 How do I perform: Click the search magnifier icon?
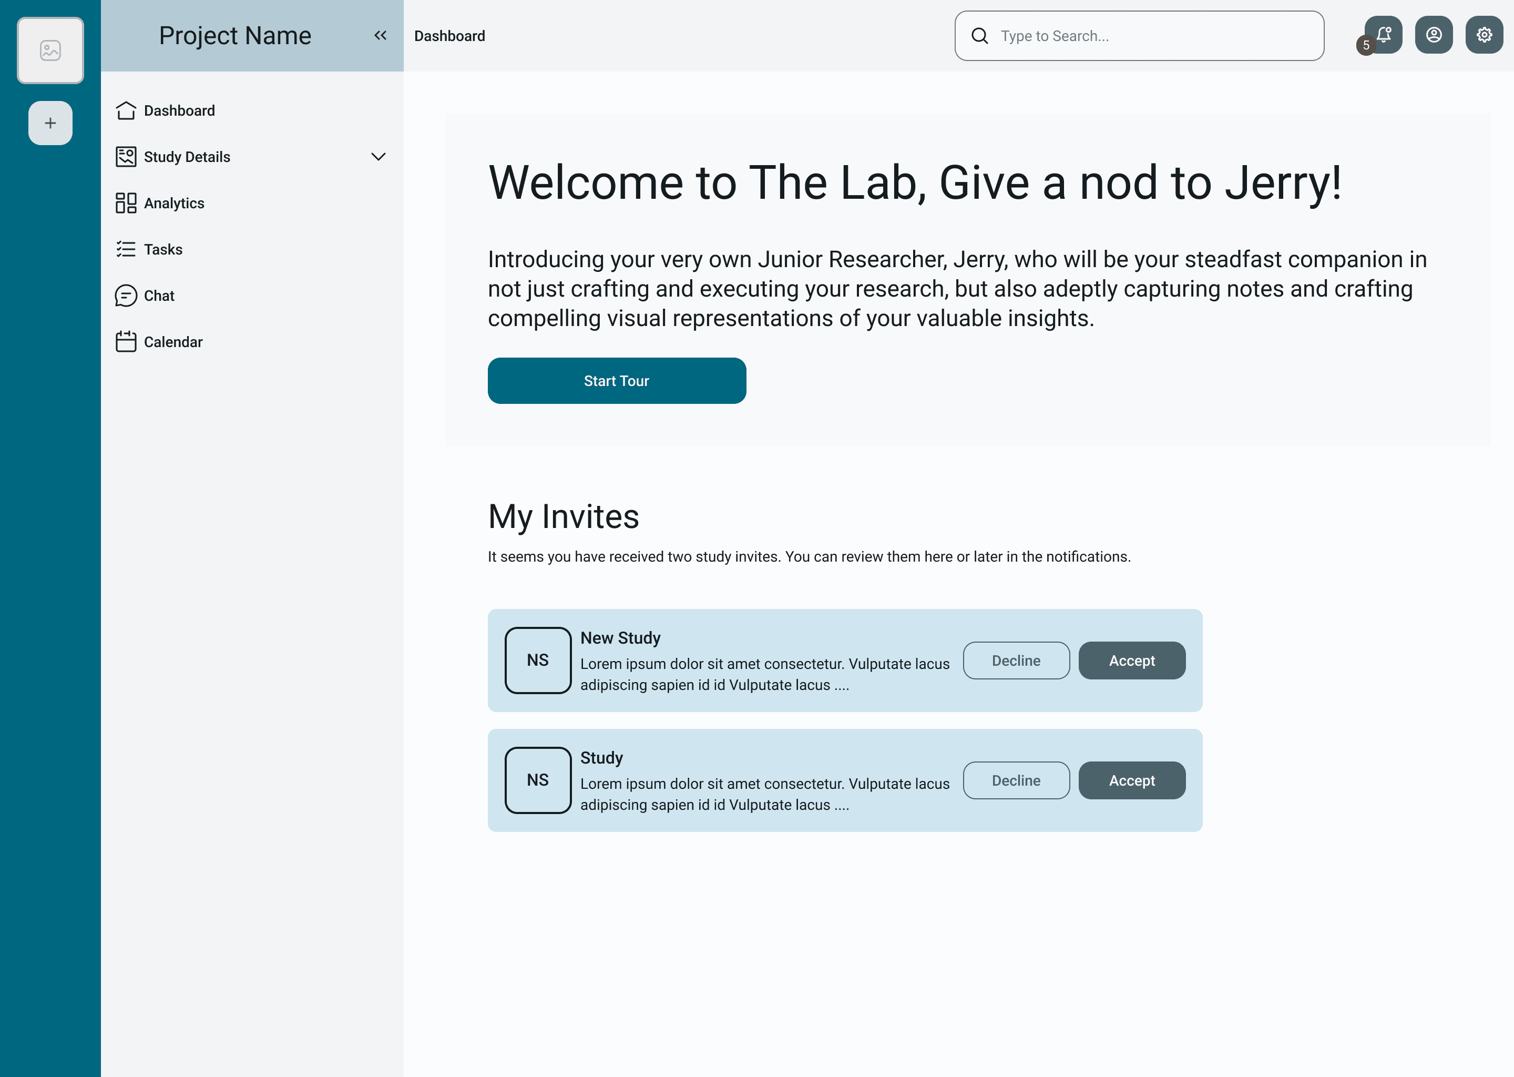pos(980,36)
